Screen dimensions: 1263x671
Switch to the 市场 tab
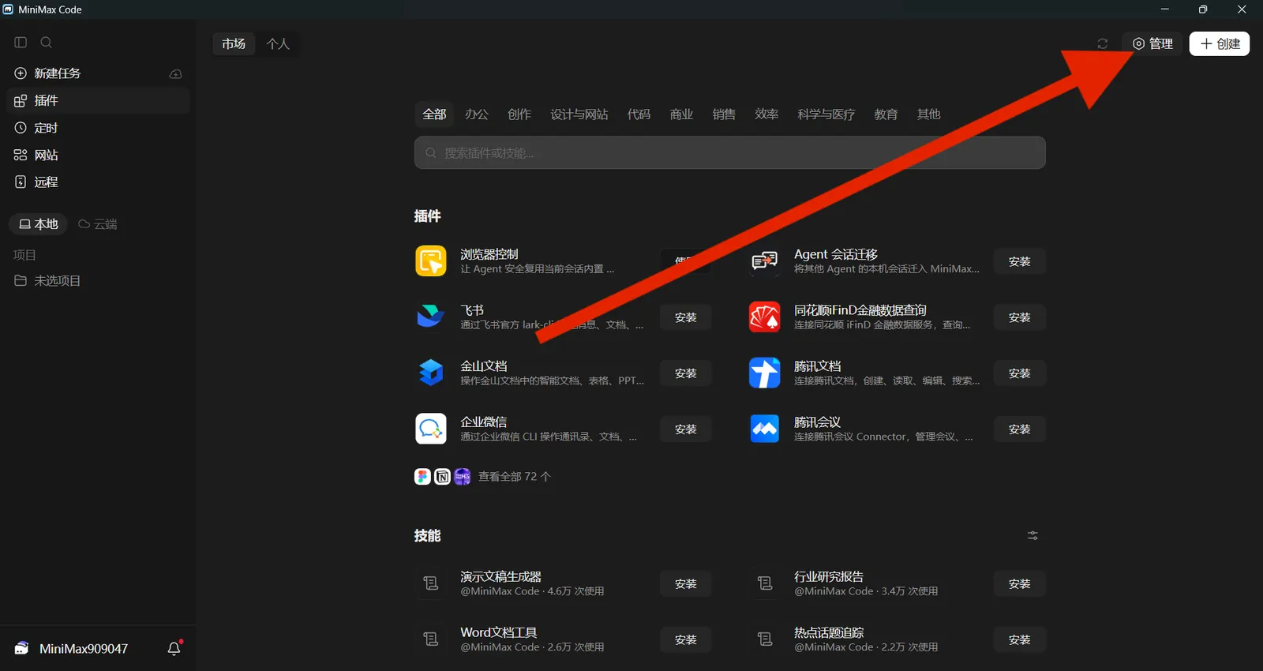[234, 44]
